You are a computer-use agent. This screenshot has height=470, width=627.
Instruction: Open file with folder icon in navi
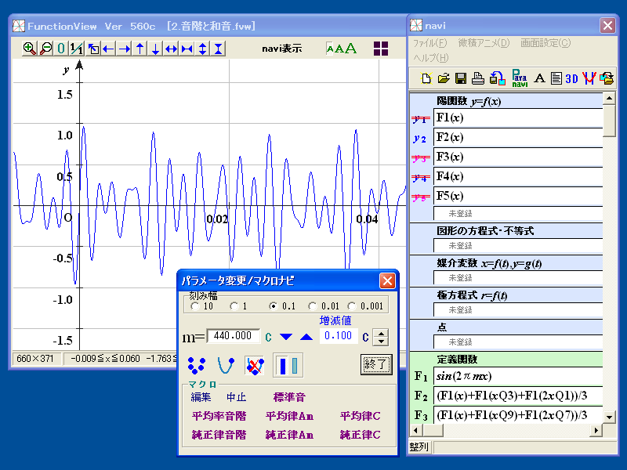click(444, 78)
